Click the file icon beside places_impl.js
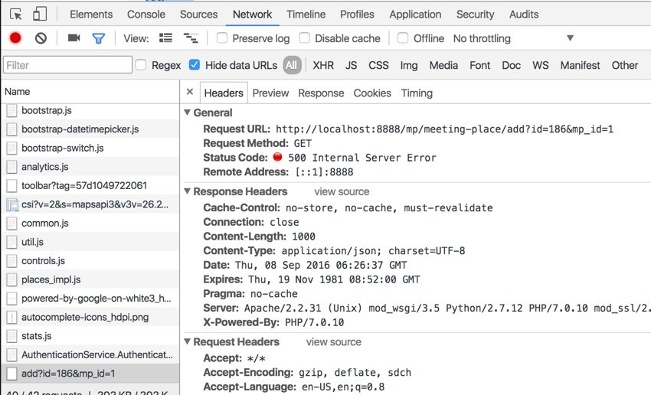The height and width of the screenshot is (395, 651). pos(11,279)
